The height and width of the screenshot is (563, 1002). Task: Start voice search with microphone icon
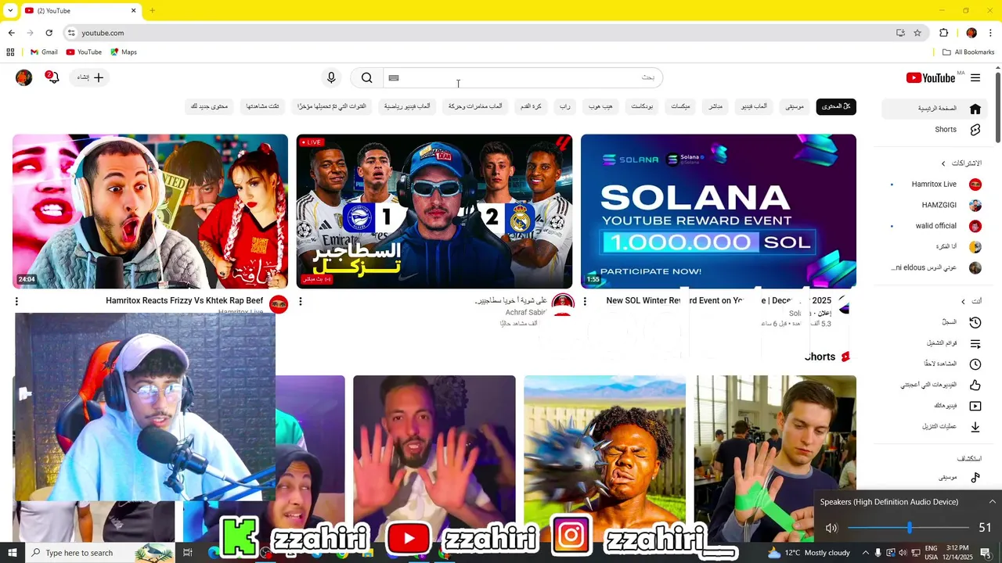(331, 77)
